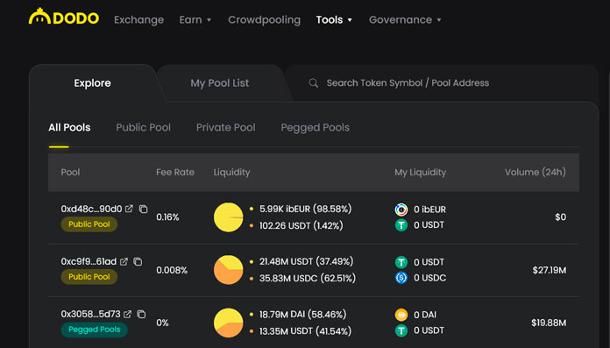Click the $0 volume value
The image size is (610, 348).
561,217
